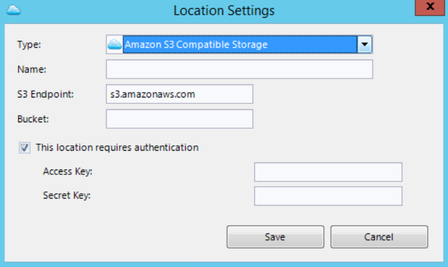The height and width of the screenshot is (267, 448).
Task: Click the Secret Key input box
Action: coord(328,196)
